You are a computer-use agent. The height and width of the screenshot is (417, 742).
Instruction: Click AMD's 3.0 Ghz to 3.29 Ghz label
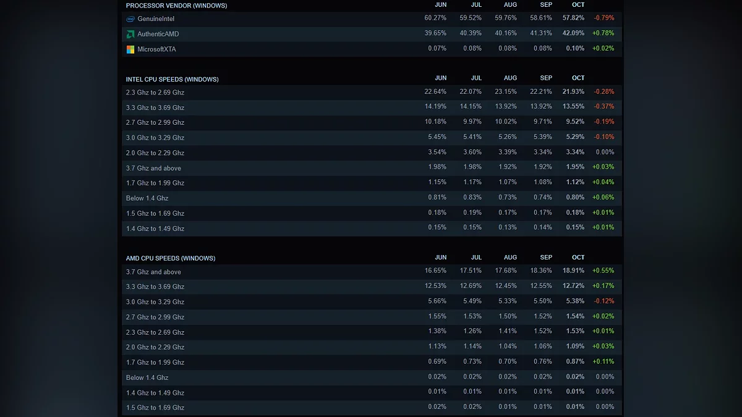point(155,302)
